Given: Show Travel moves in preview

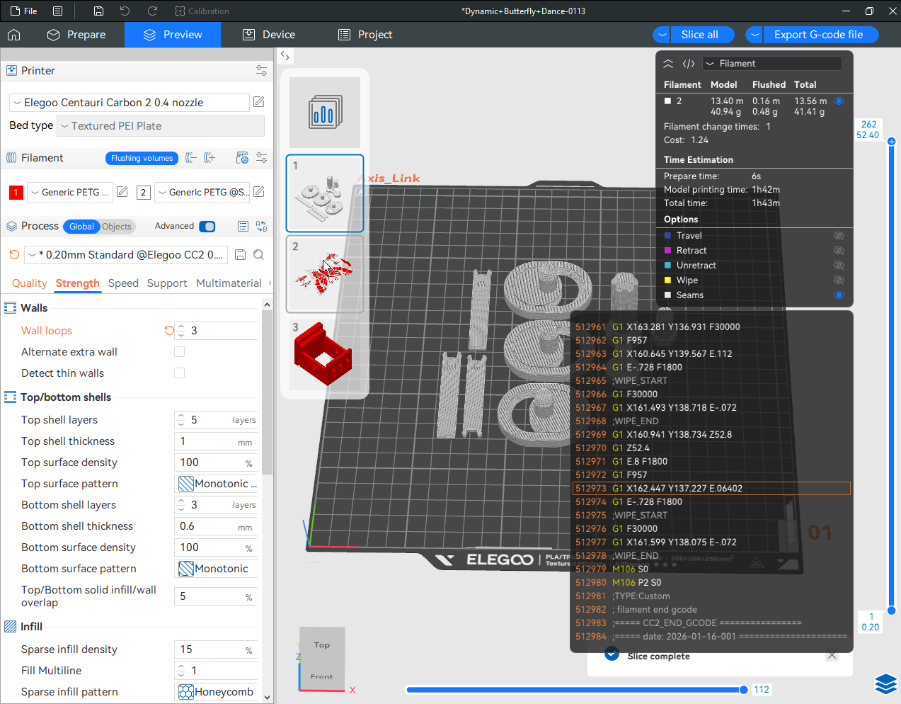Looking at the screenshot, I should coord(839,236).
